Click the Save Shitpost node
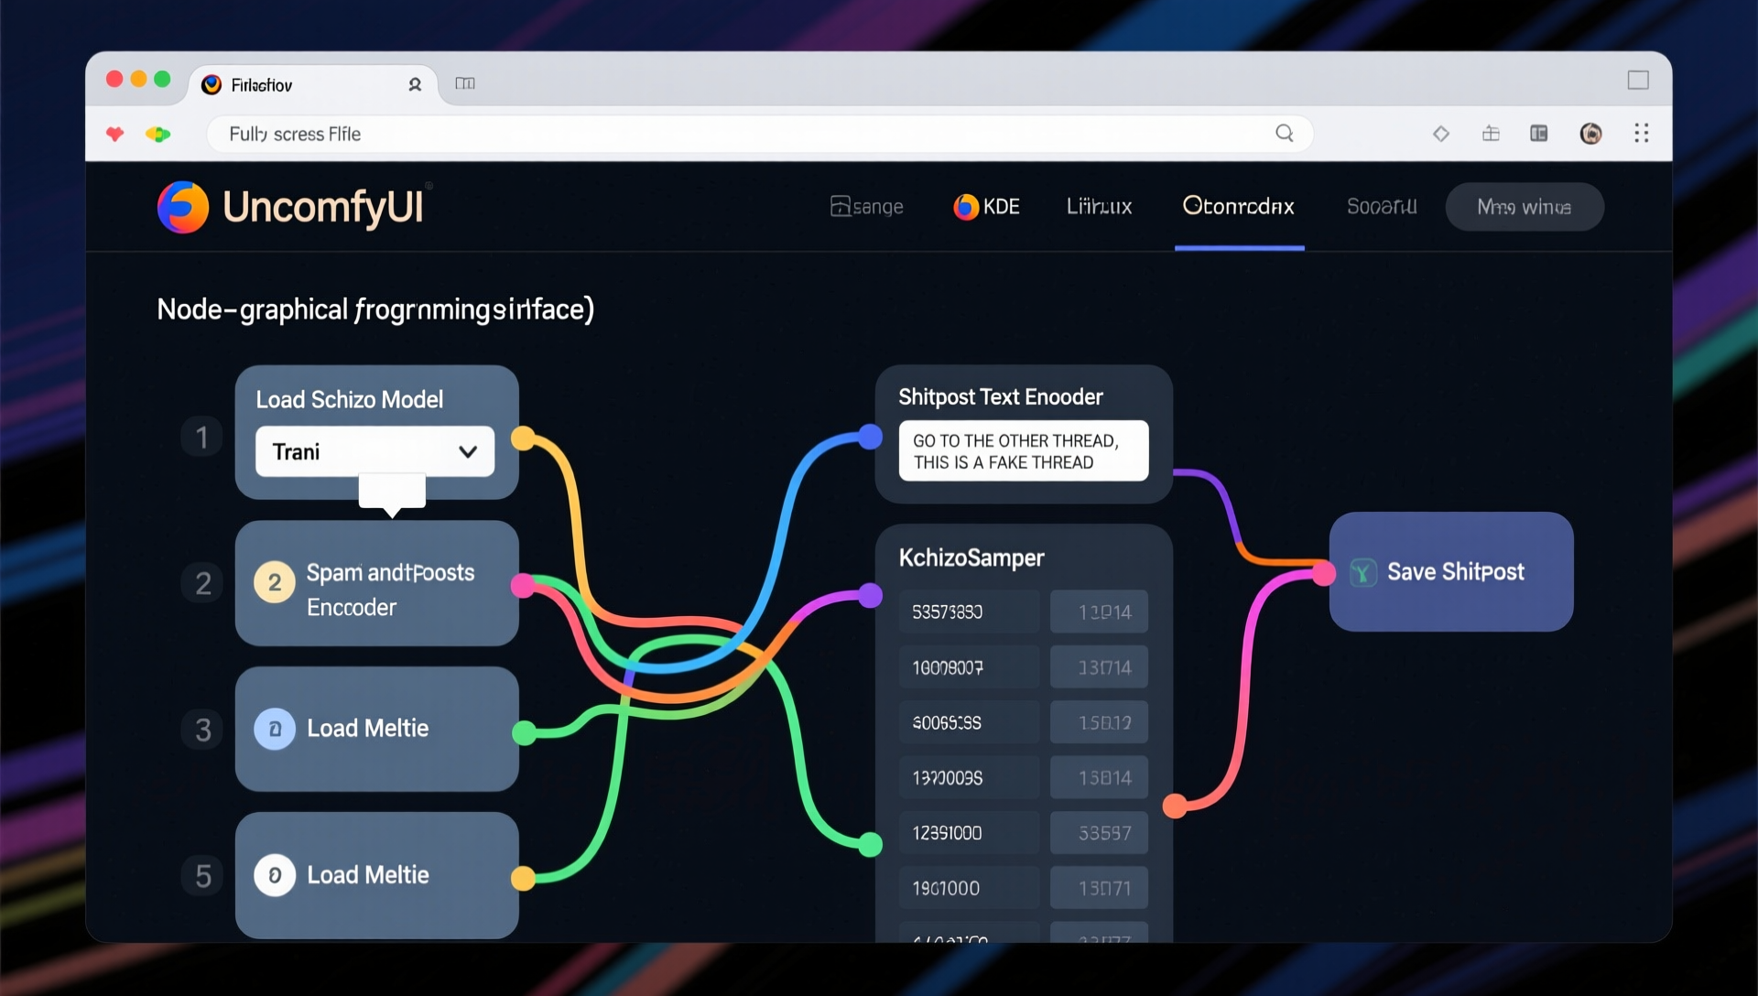This screenshot has height=996, width=1758. pos(1456,572)
